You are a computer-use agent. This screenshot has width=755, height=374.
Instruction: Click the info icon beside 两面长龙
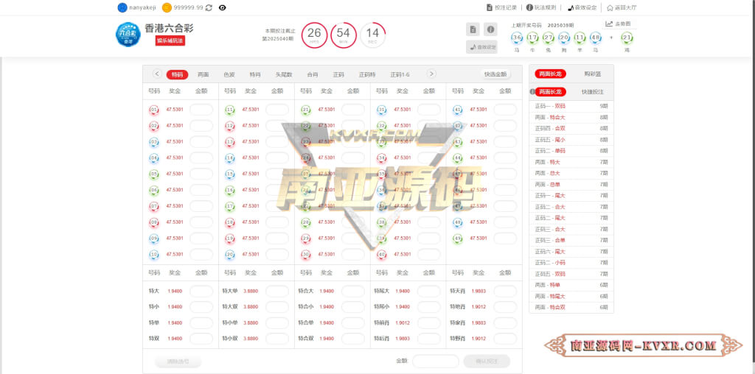532,92
